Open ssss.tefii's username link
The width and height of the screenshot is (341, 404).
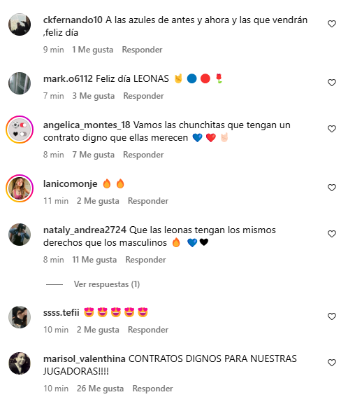pyautogui.click(x=61, y=312)
